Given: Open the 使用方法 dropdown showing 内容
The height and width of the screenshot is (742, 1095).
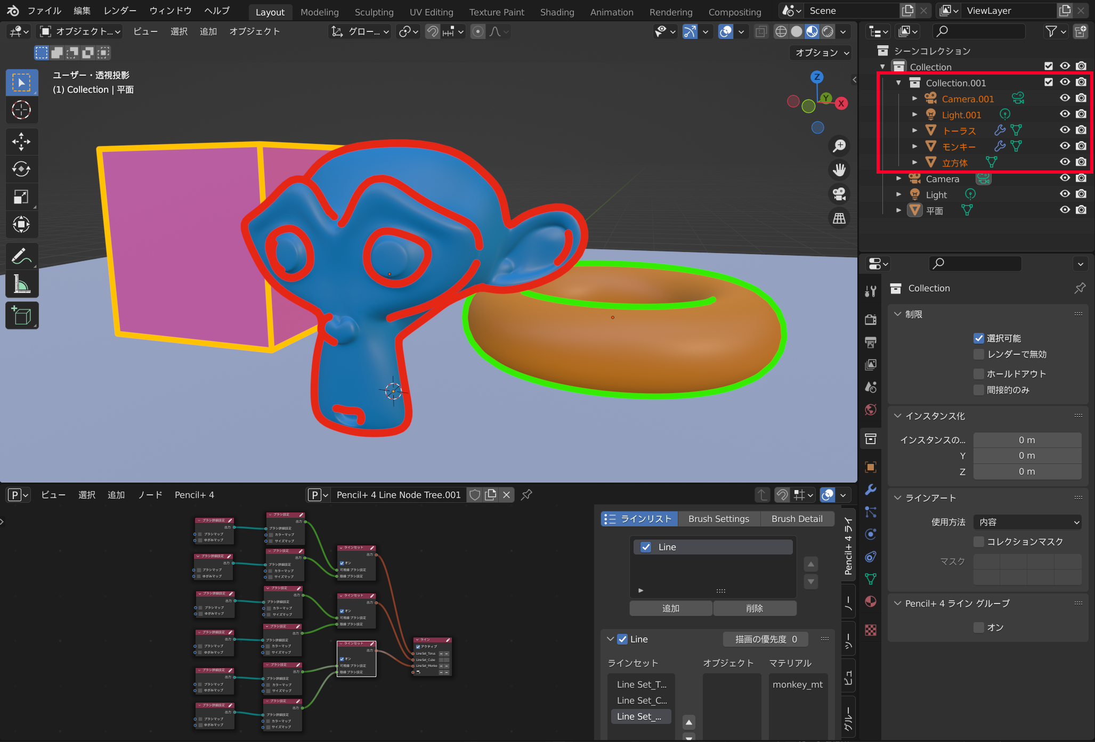Looking at the screenshot, I should click(1027, 522).
